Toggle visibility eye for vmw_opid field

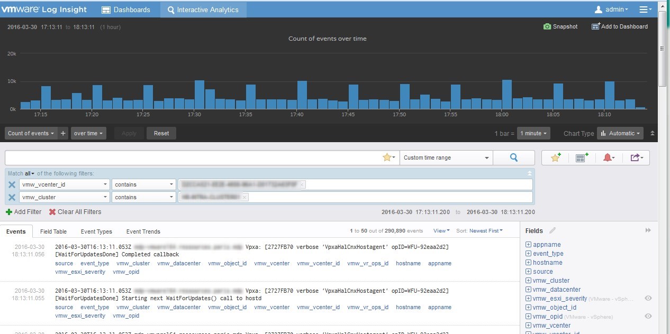coord(648,316)
